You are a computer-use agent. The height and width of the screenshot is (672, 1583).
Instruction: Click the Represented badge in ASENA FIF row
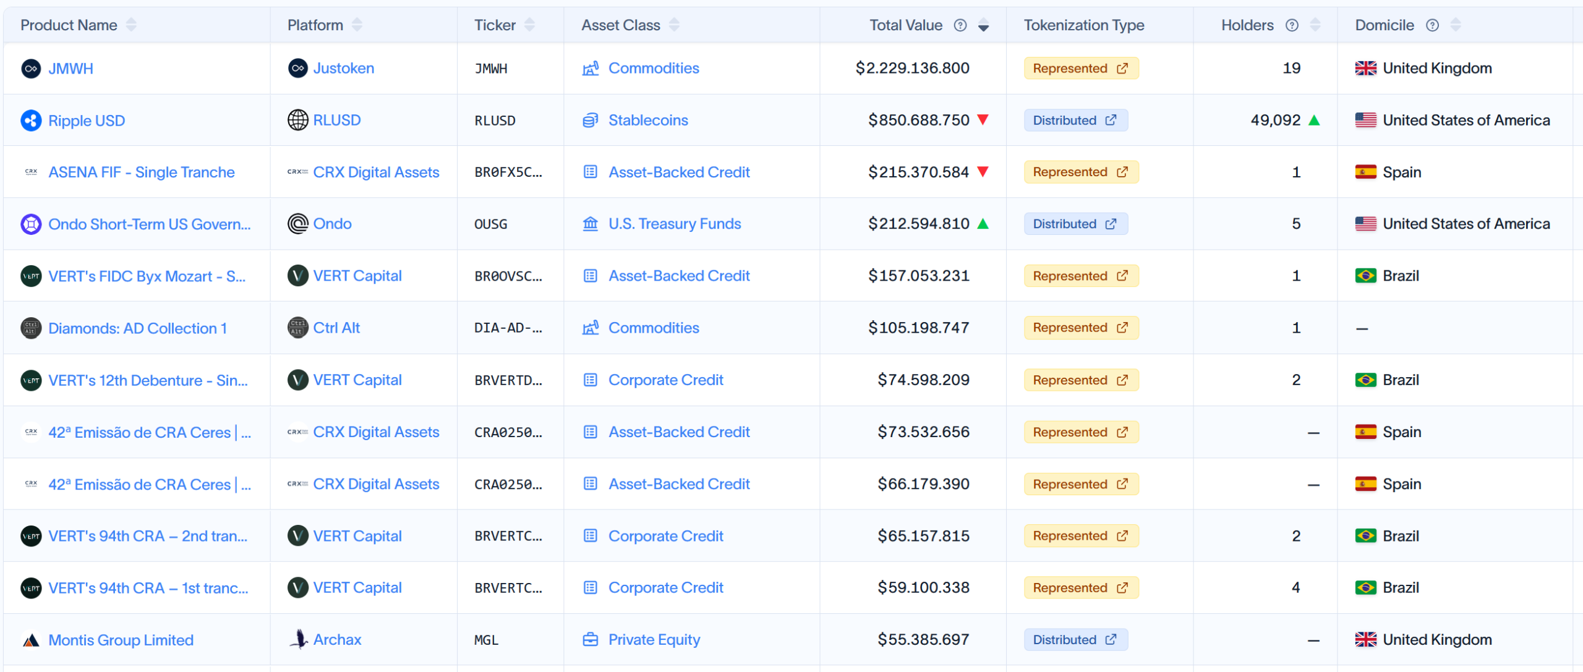point(1081,172)
